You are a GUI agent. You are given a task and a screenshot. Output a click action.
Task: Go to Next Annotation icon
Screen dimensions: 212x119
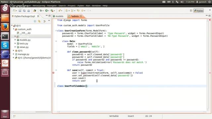(x=67, y=11)
